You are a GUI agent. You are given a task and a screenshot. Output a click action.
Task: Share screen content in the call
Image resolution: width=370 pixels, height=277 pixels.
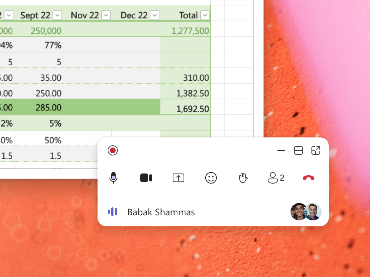(178, 178)
